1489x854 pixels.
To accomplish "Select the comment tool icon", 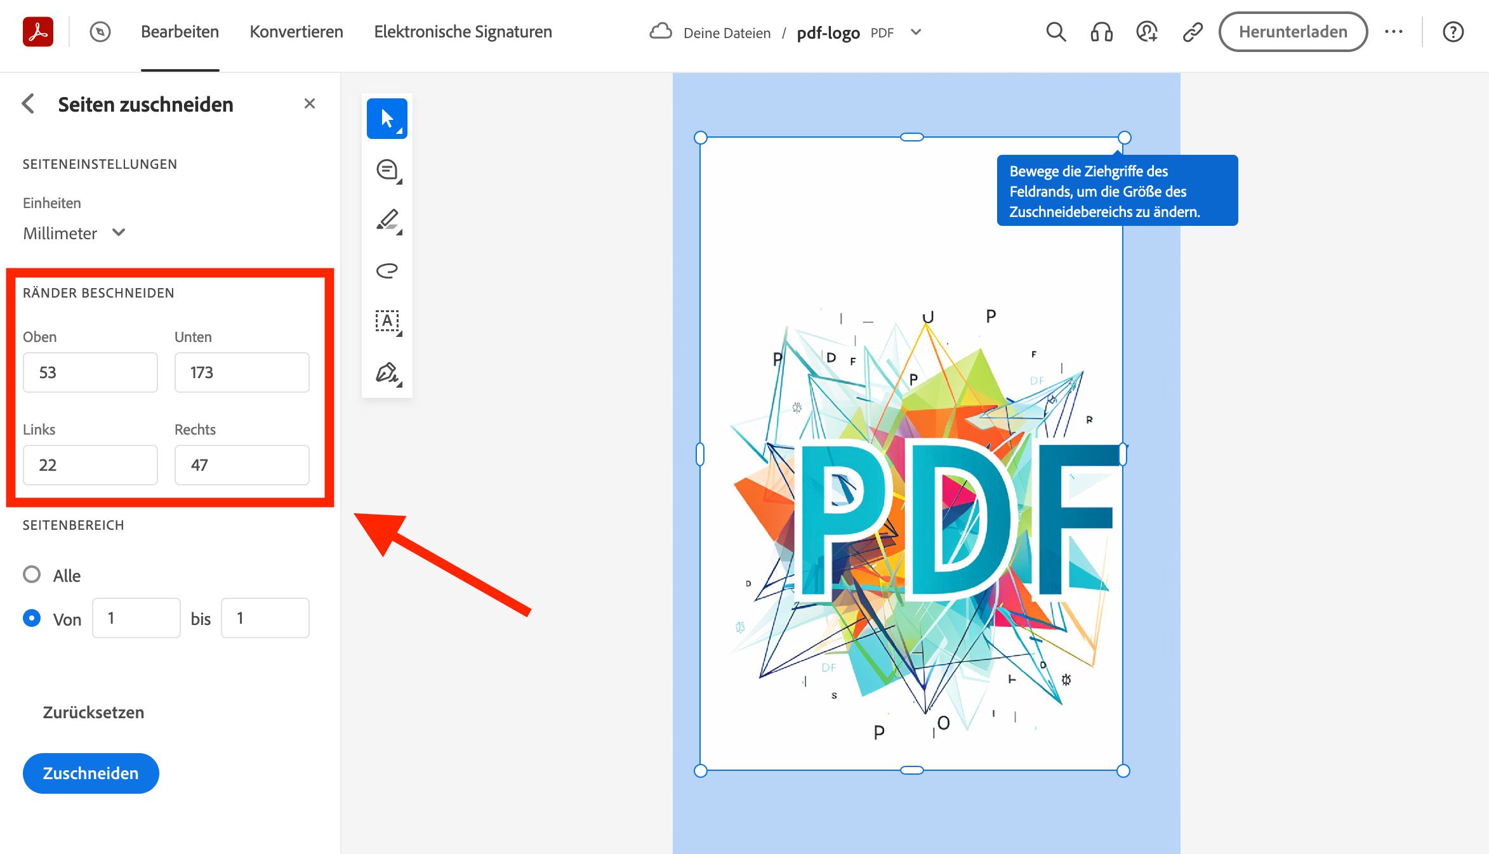I will pos(387,170).
